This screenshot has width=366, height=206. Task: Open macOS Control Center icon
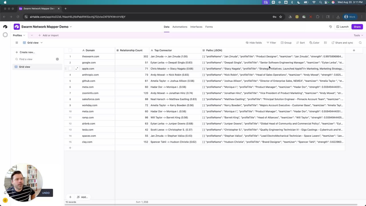point(327,2)
